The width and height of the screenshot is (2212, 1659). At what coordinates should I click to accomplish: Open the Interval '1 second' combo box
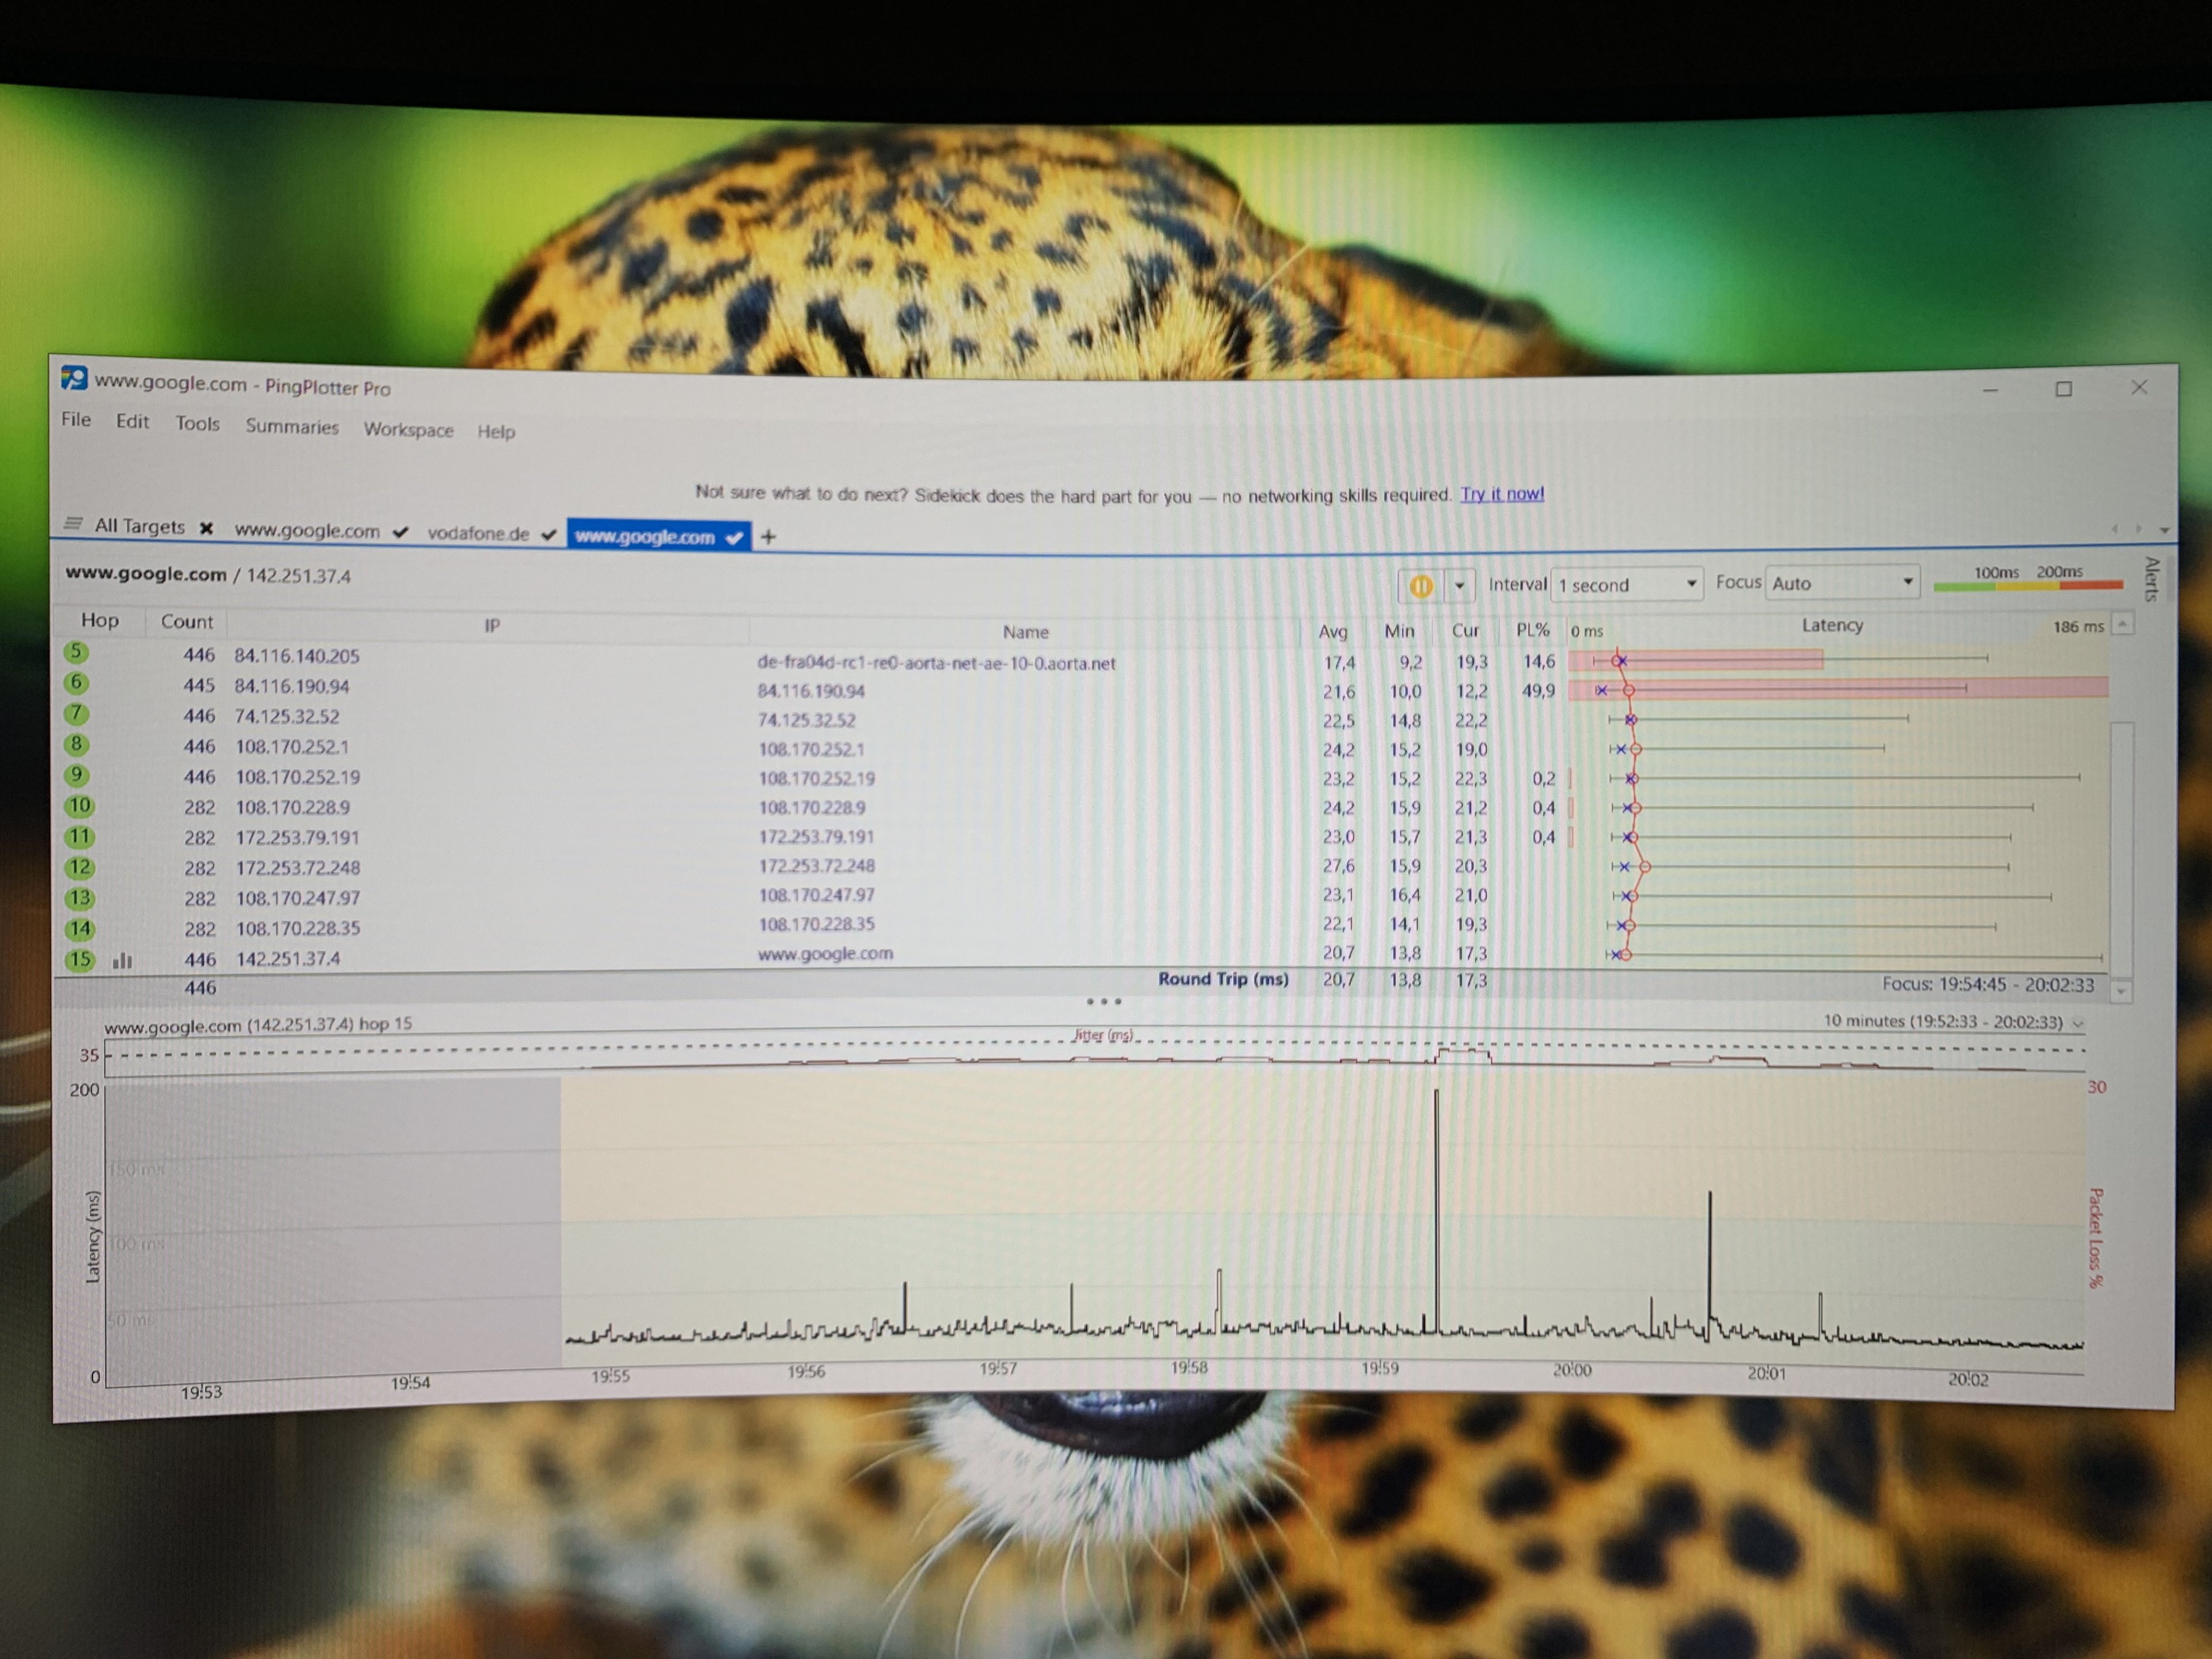1627,584
